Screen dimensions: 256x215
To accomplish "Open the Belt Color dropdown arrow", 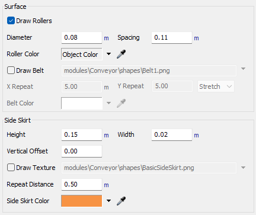I will (x=108, y=103).
